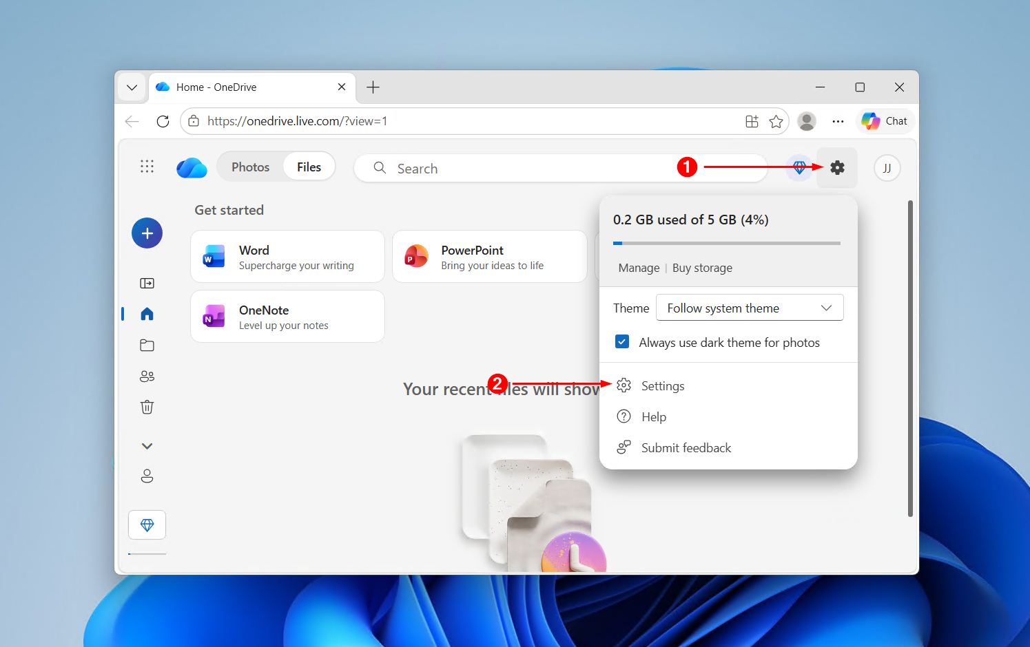Viewport: 1030px width, 647px height.
Task: Click the OneDrive cloud logo
Action: tap(192, 168)
